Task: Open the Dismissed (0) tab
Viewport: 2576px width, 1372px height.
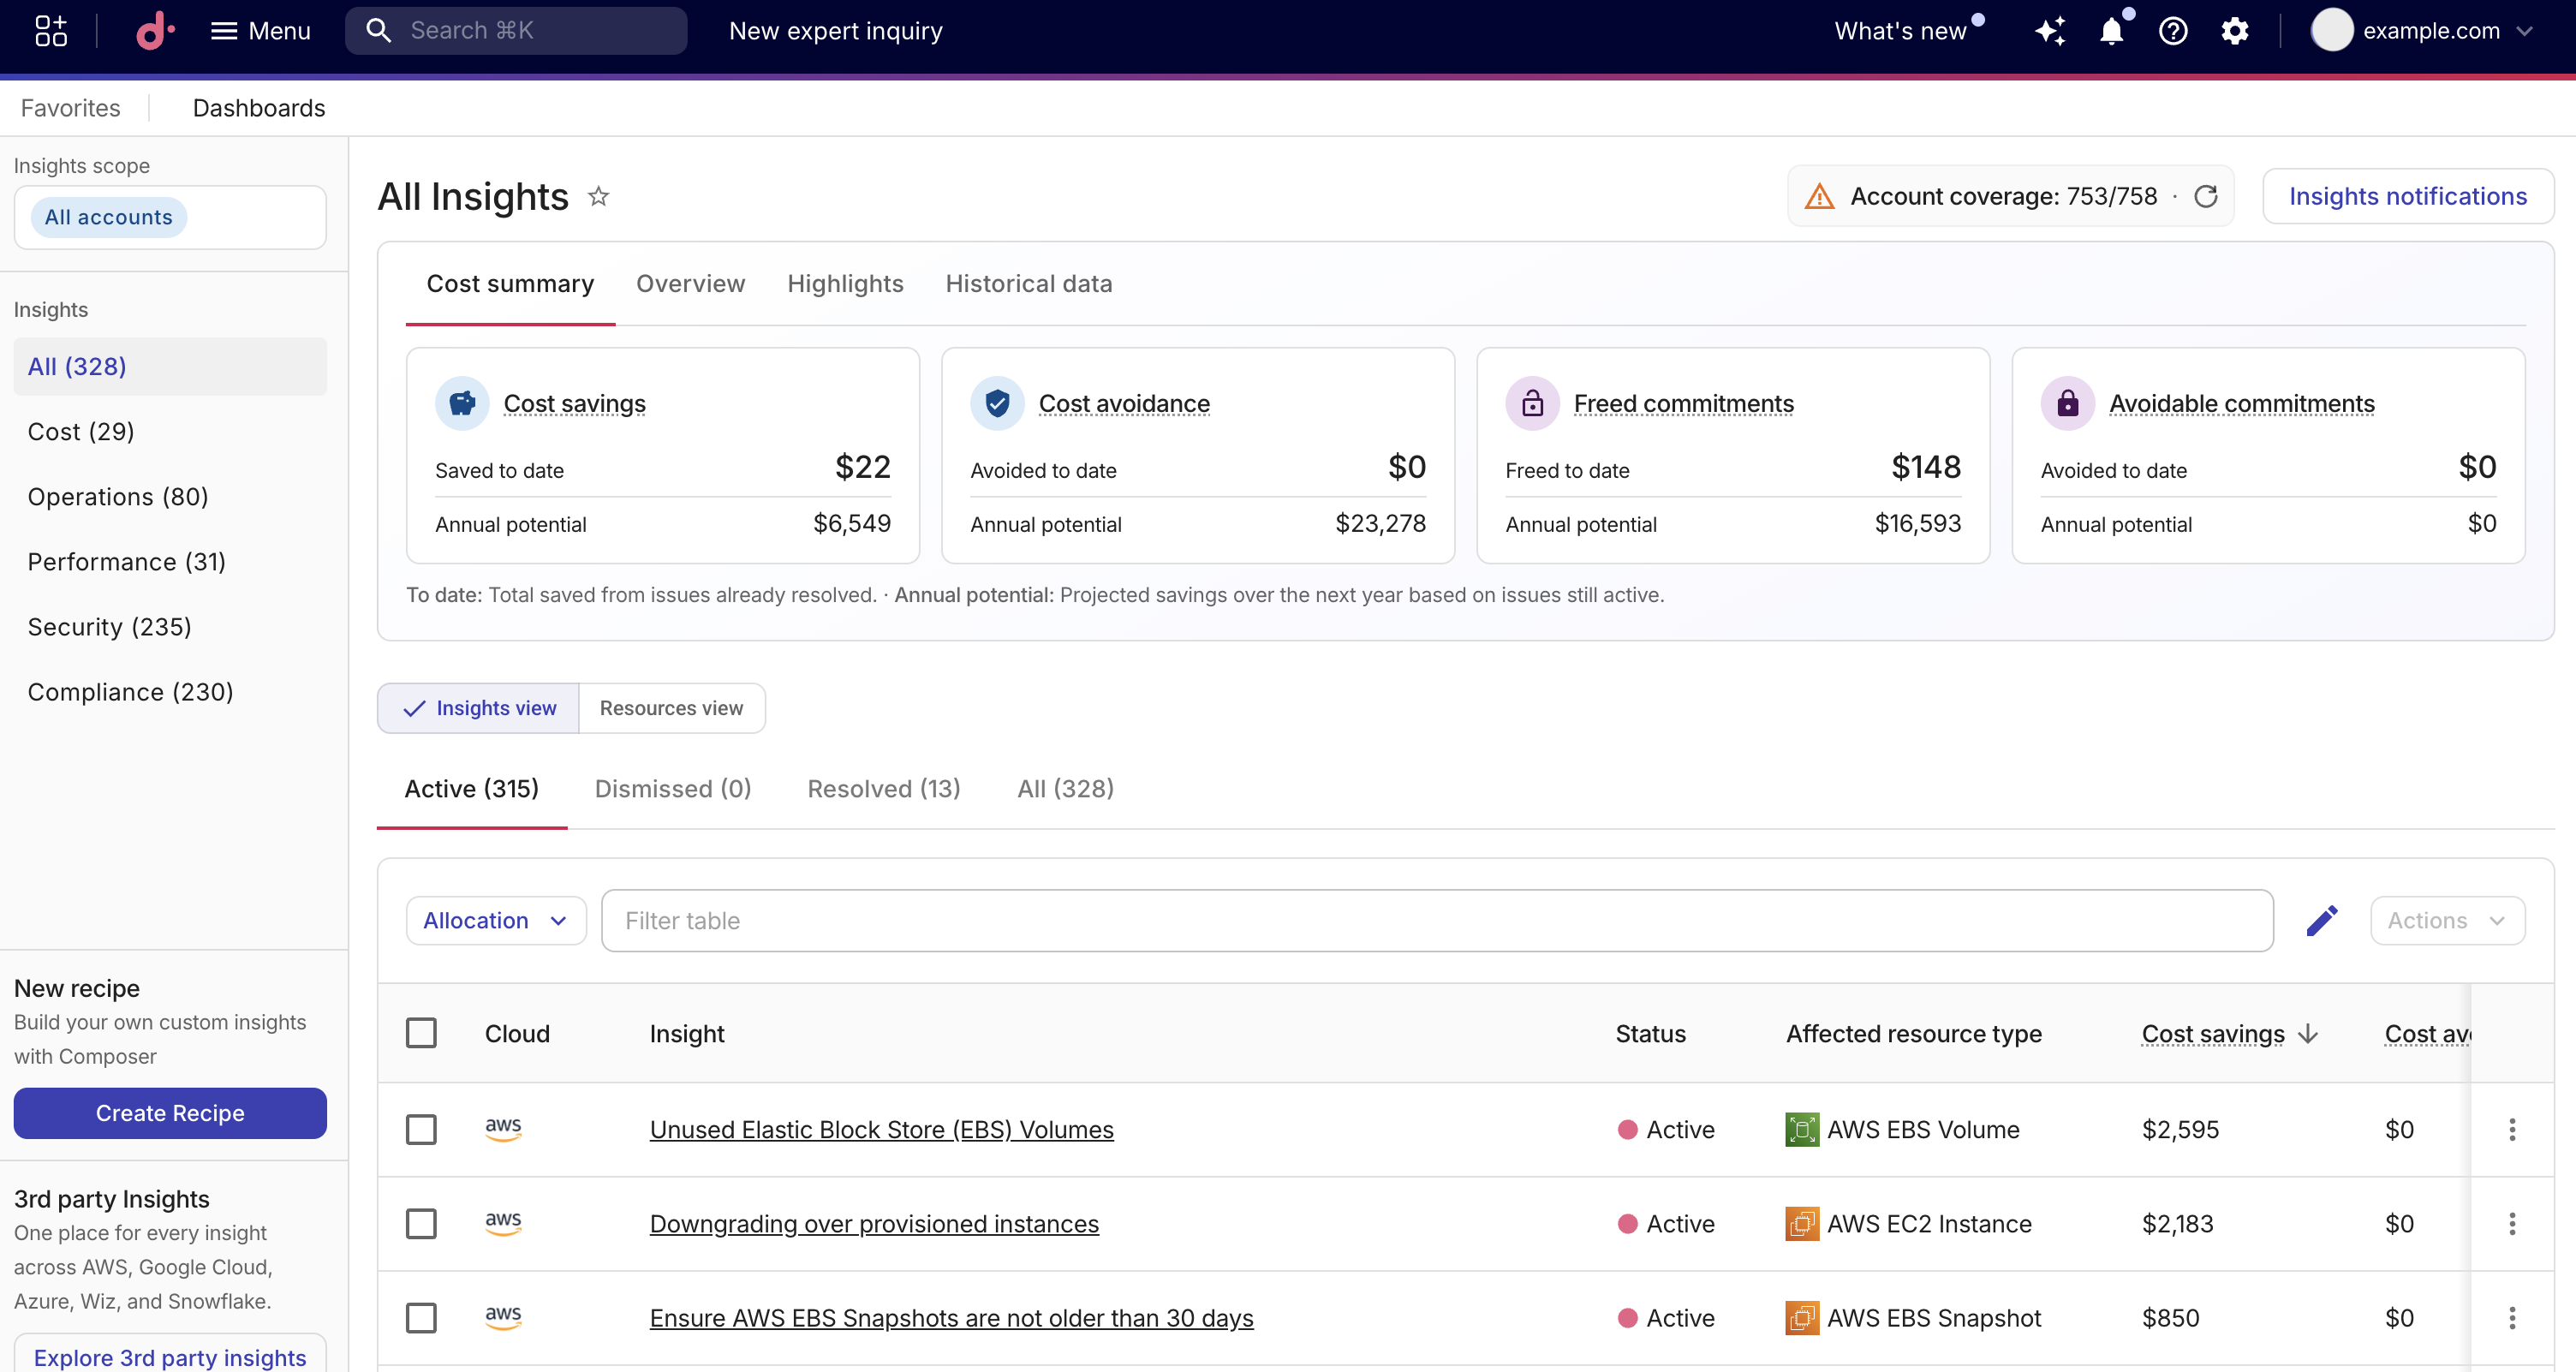Action: (672, 789)
